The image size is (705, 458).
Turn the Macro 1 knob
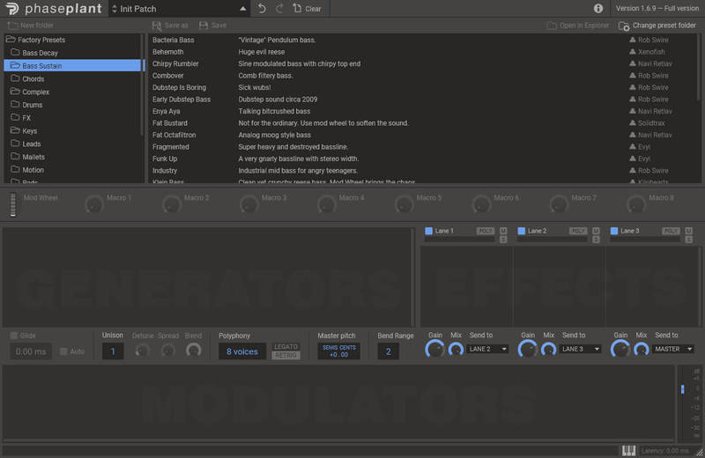click(93, 204)
